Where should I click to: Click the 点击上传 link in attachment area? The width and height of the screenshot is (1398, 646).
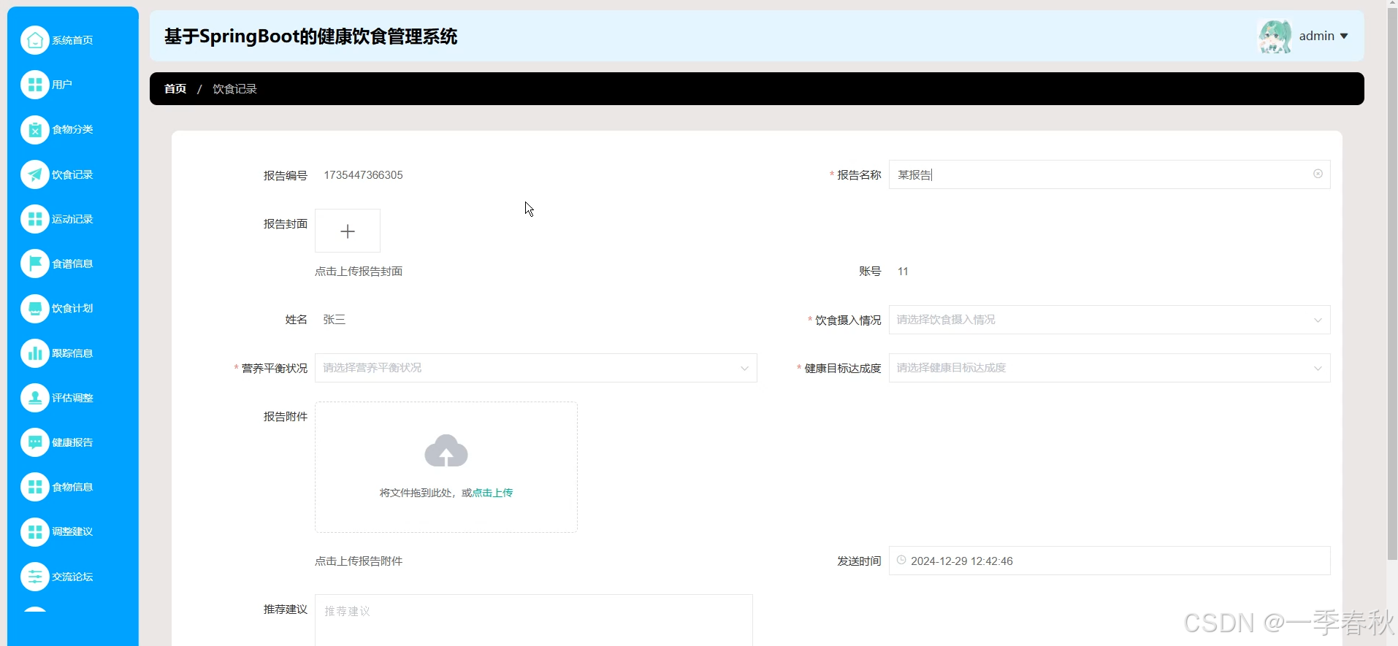point(492,493)
